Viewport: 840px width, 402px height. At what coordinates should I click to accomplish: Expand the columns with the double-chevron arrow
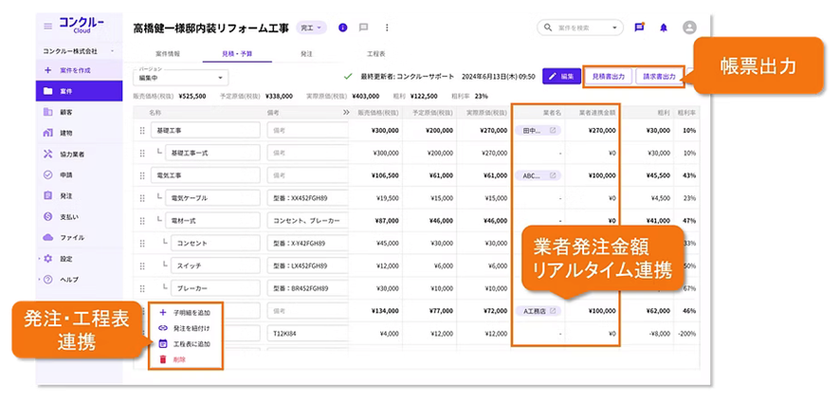[x=346, y=112]
